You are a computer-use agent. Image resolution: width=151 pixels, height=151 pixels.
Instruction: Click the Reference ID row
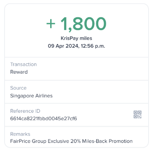tap(77, 115)
